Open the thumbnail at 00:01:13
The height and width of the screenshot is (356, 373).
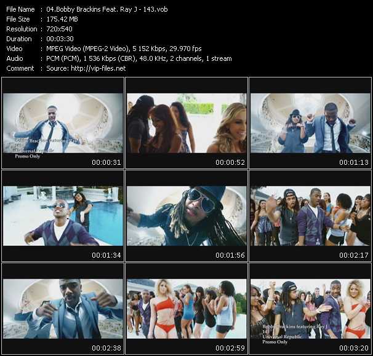coord(310,123)
